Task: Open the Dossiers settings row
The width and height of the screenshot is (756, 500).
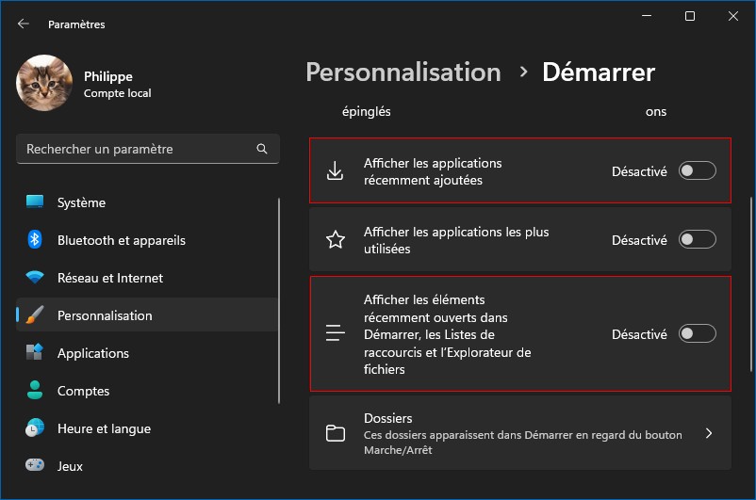Action: [x=519, y=433]
